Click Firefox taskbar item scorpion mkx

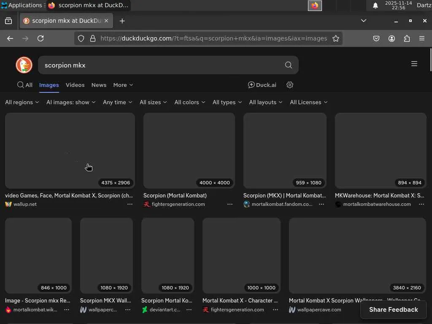(89, 5)
